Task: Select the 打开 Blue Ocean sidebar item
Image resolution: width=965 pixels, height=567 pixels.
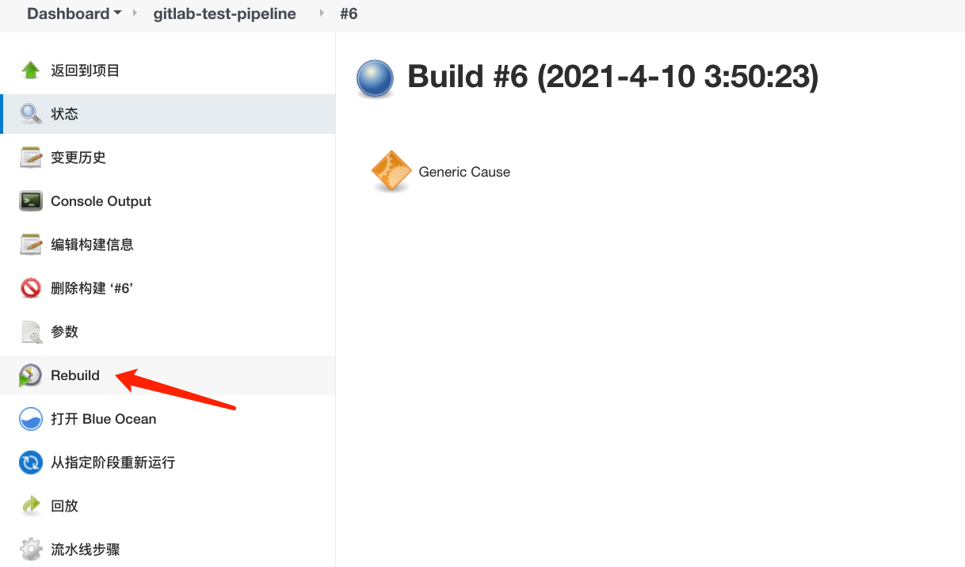Action: 168,419
